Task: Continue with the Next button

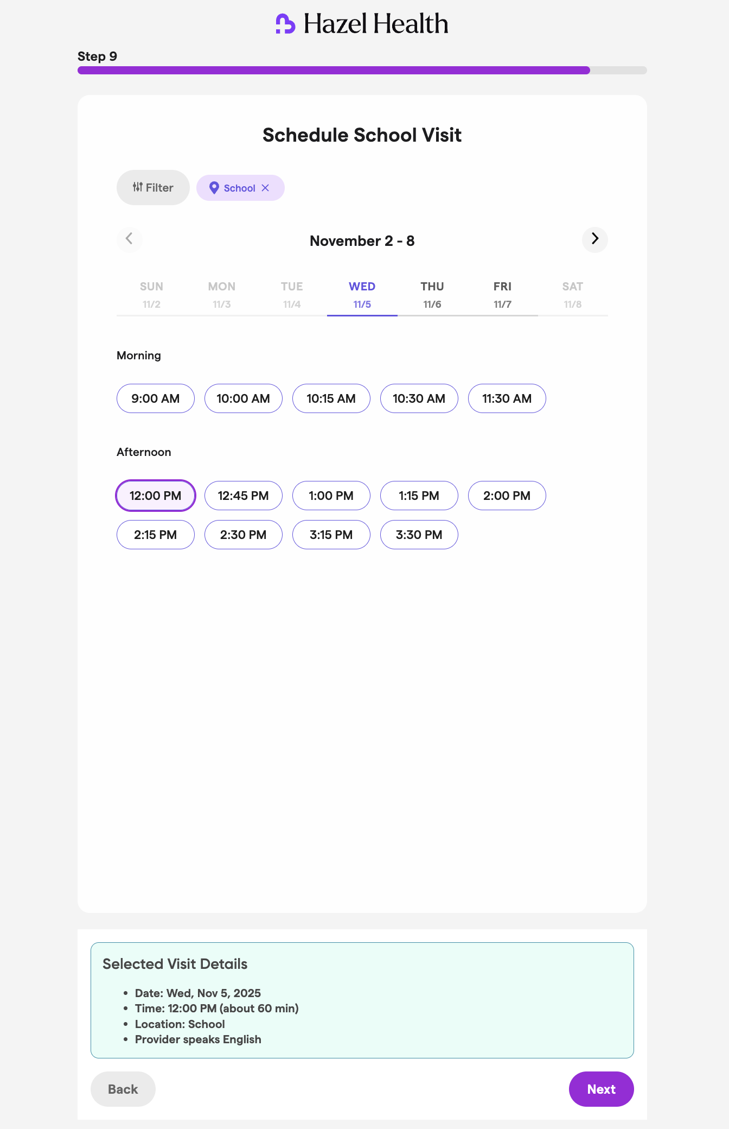Action: click(x=601, y=1089)
